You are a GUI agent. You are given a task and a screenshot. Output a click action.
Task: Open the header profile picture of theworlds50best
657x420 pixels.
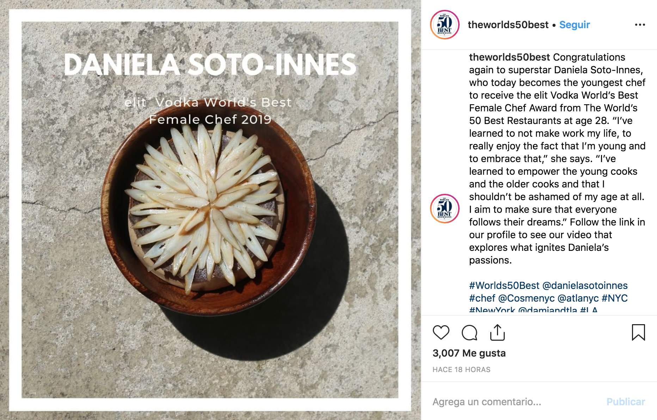445,25
